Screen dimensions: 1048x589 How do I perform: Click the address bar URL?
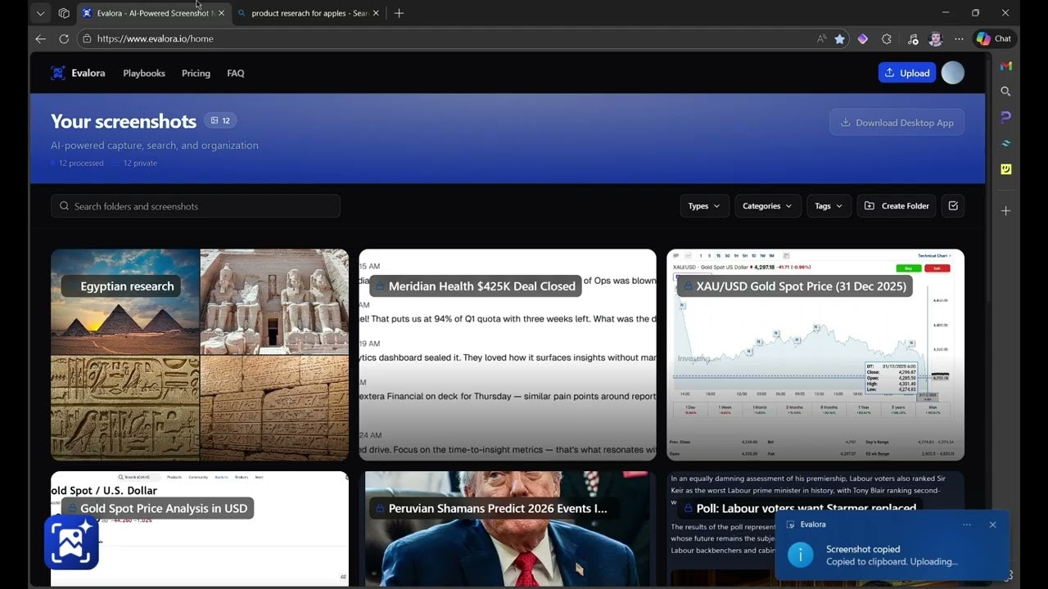pyautogui.click(x=156, y=38)
